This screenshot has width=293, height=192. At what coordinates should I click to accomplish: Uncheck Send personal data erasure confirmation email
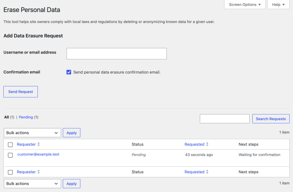point(69,72)
